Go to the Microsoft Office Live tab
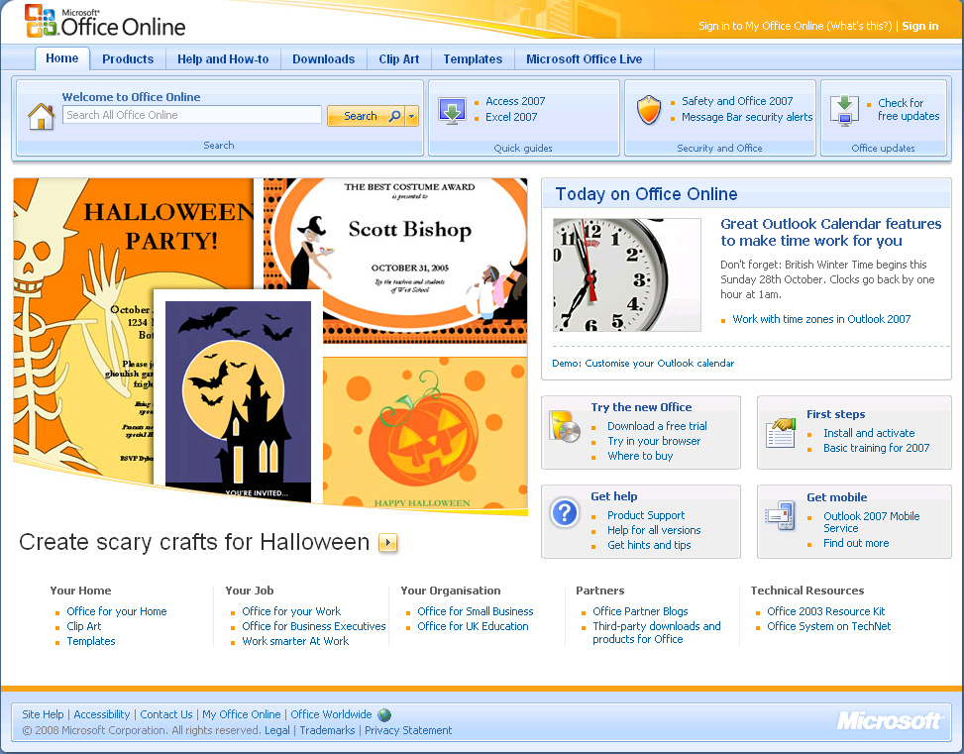Viewport: 964px width, 754px height. point(584,58)
